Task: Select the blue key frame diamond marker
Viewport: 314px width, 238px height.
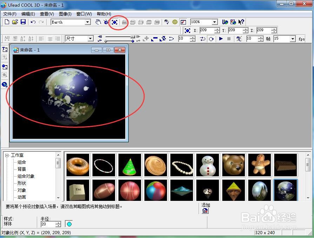Action: 133,41
